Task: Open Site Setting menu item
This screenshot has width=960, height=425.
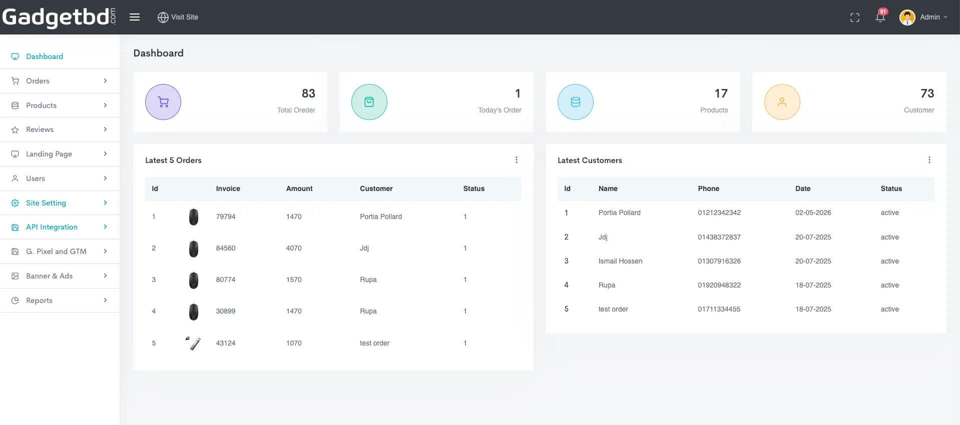Action: tap(60, 203)
